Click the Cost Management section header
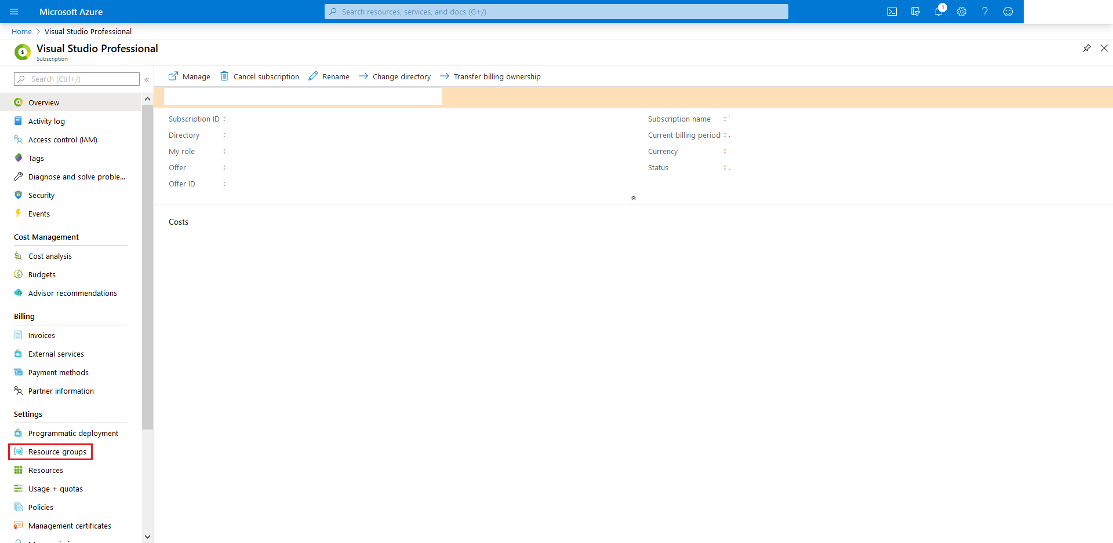The width and height of the screenshot is (1113, 543). (46, 237)
